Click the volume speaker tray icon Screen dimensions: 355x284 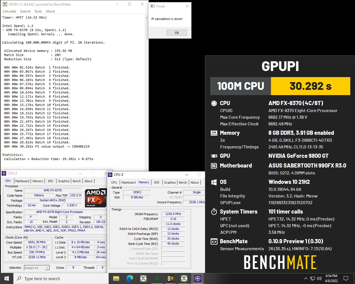(x=319, y=278)
